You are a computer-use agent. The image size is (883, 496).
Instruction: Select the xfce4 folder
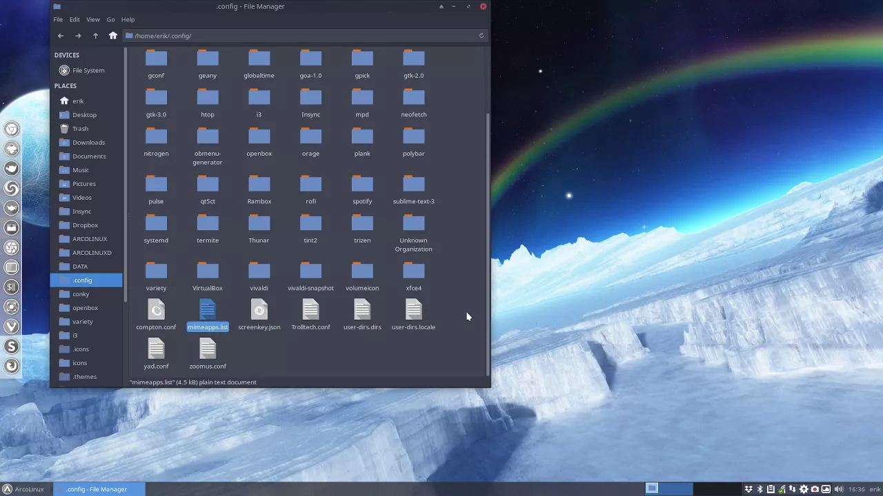point(414,277)
